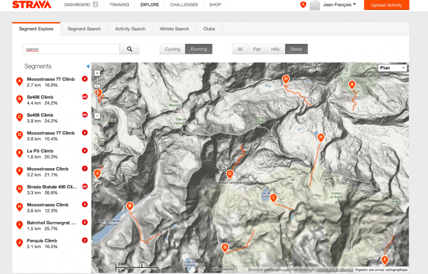428x274 pixels.
Task: Click the location search field containing cervin
Action: 71,49
